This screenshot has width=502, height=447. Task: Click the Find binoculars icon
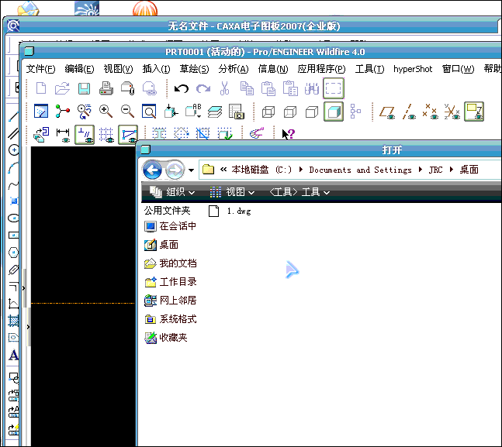click(x=311, y=88)
